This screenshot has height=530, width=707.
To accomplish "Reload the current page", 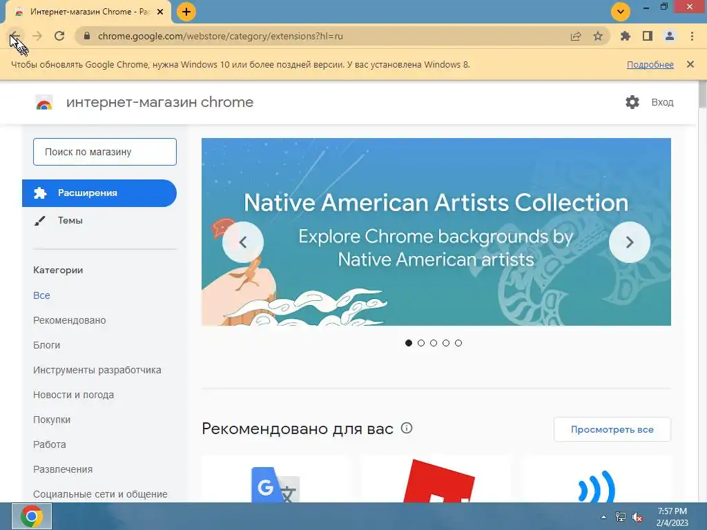I will pos(59,36).
